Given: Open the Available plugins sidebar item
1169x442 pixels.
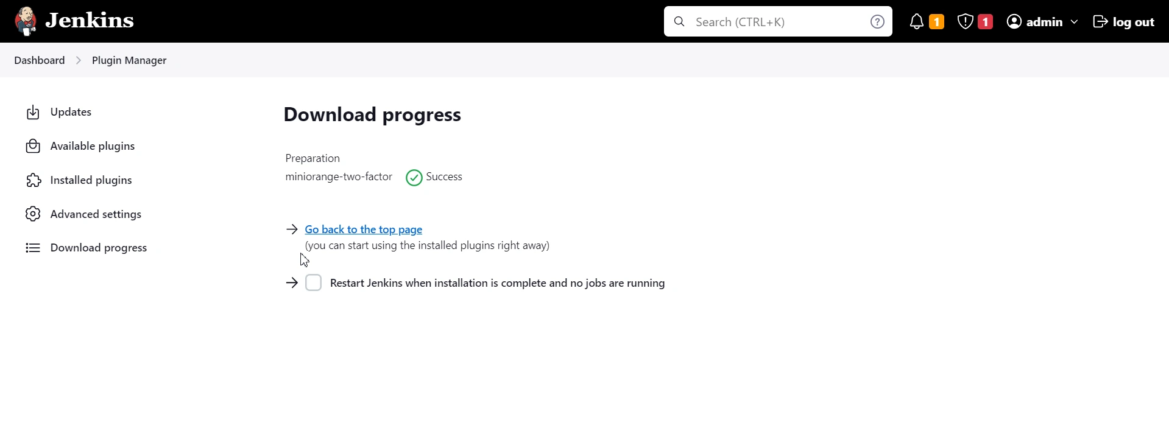Looking at the screenshot, I should coord(93,146).
